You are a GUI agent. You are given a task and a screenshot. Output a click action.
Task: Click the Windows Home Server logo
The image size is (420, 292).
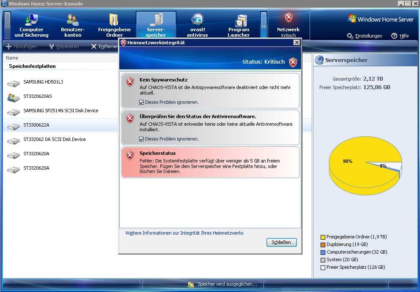point(380,19)
